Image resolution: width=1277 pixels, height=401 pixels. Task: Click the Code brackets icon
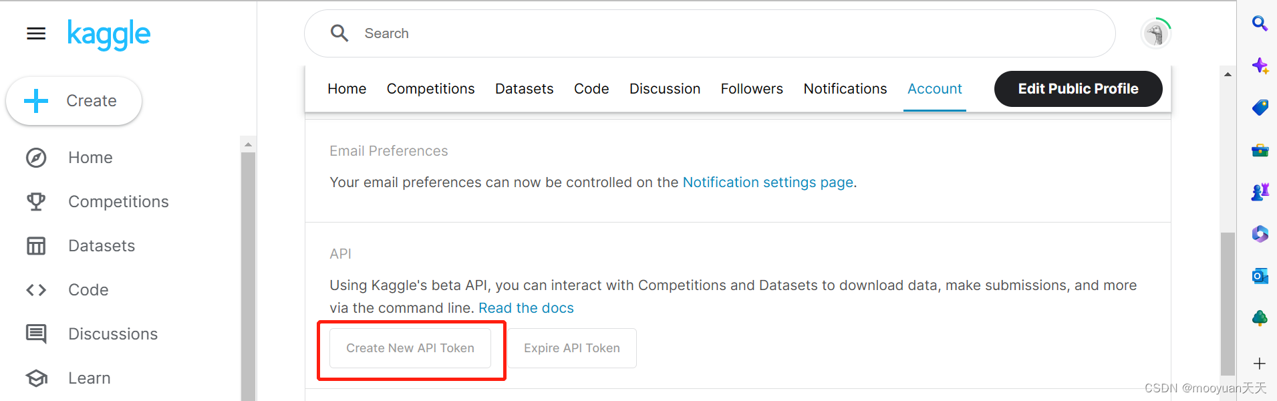pos(36,290)
